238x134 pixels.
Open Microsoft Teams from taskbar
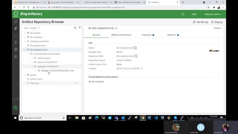pyautogui.click(x=116, y=118)
